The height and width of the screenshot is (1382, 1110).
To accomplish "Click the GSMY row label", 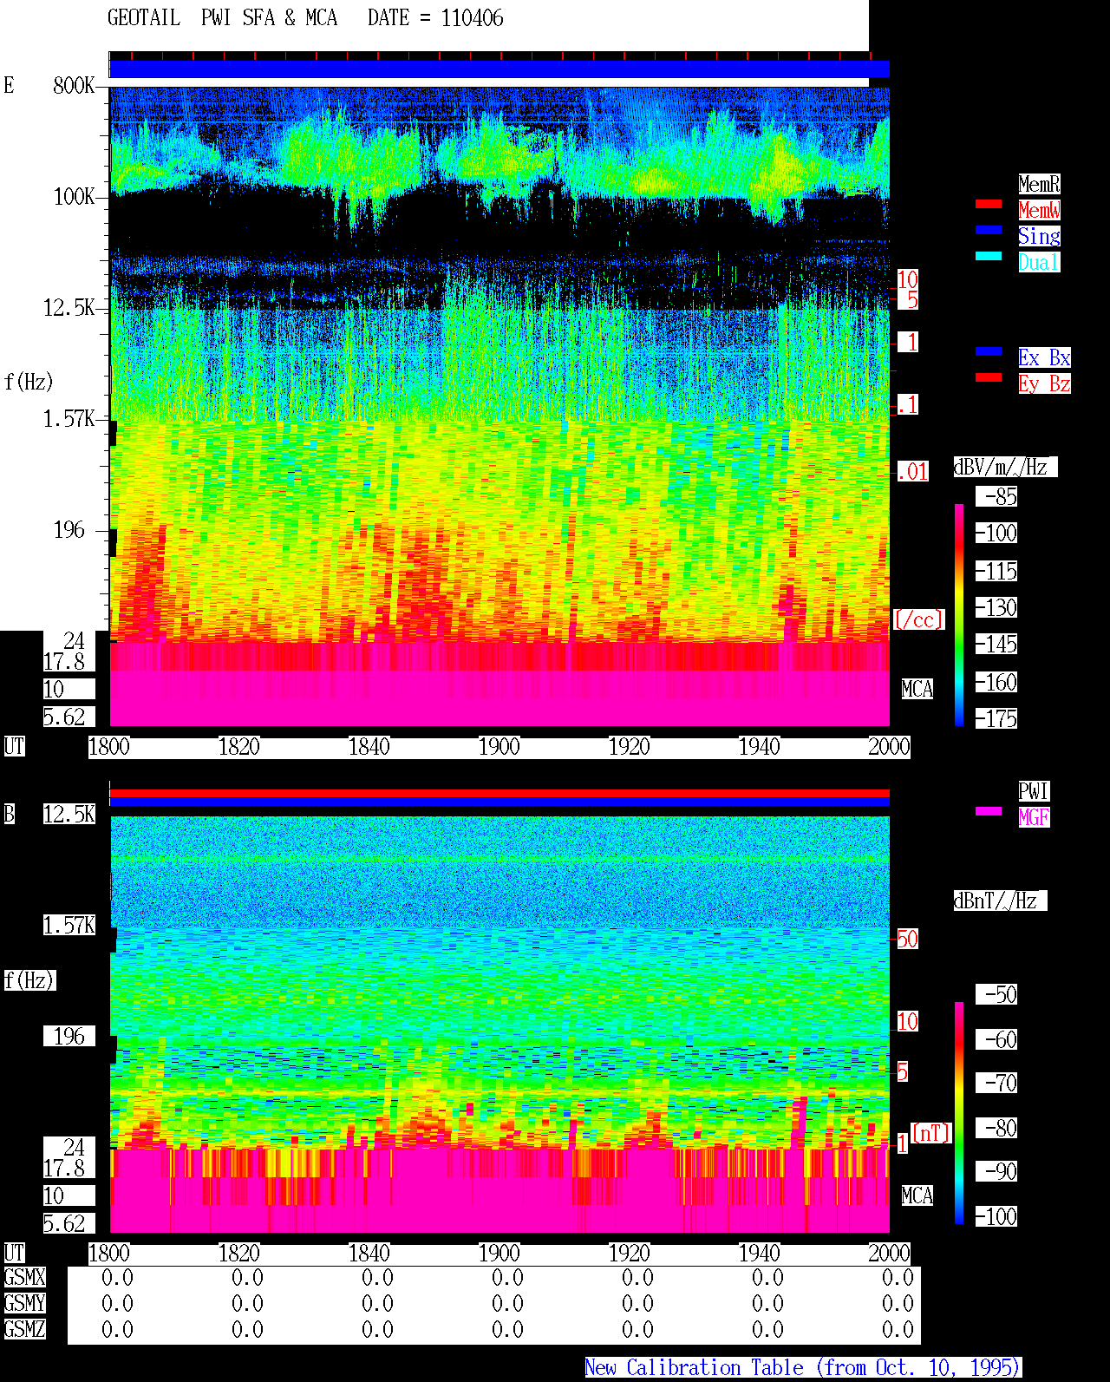I will [24, 1303].
